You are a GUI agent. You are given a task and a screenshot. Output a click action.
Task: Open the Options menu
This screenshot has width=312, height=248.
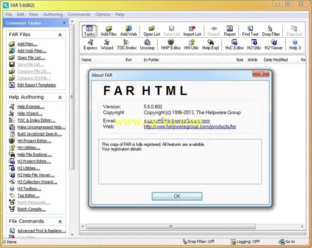point(102,15)
